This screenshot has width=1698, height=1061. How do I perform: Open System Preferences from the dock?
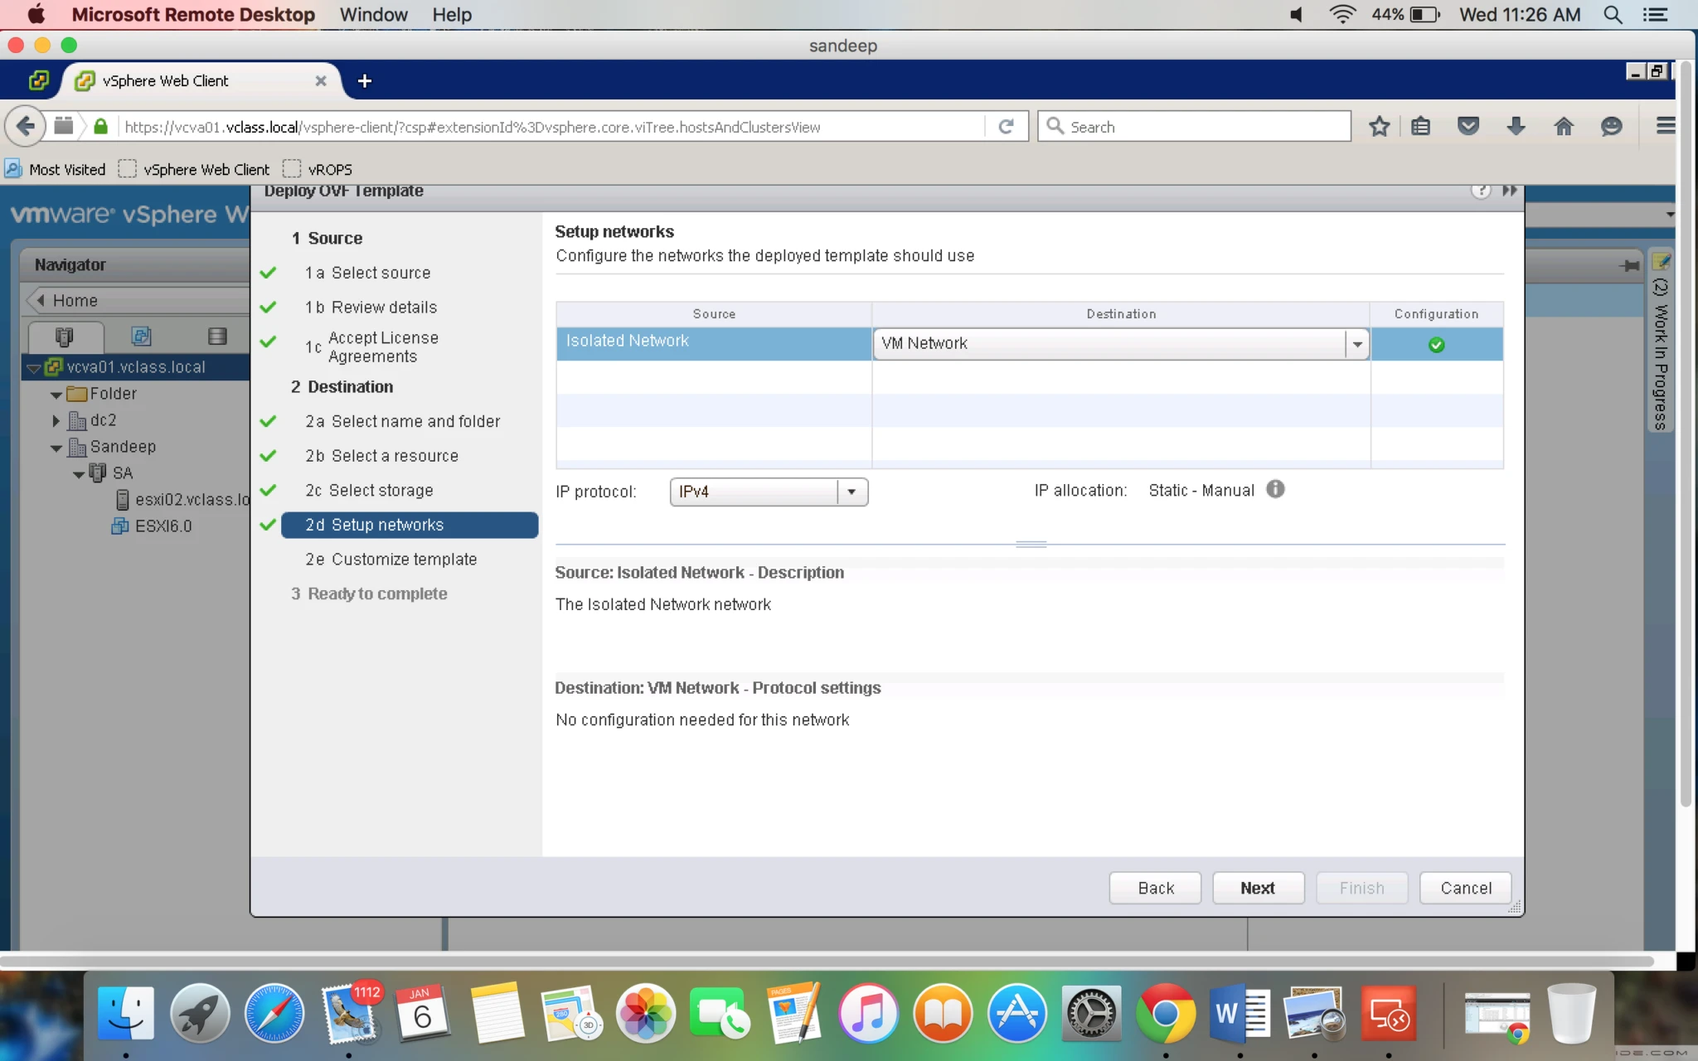coord(1091,1013)
